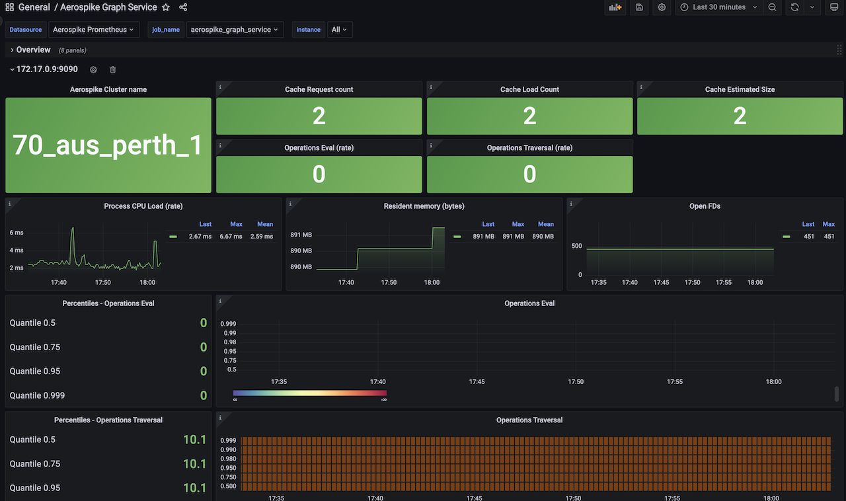Delete the 172.17.0.9:9090 row with the trash icon
846x501 pixels.
(113, 69)
